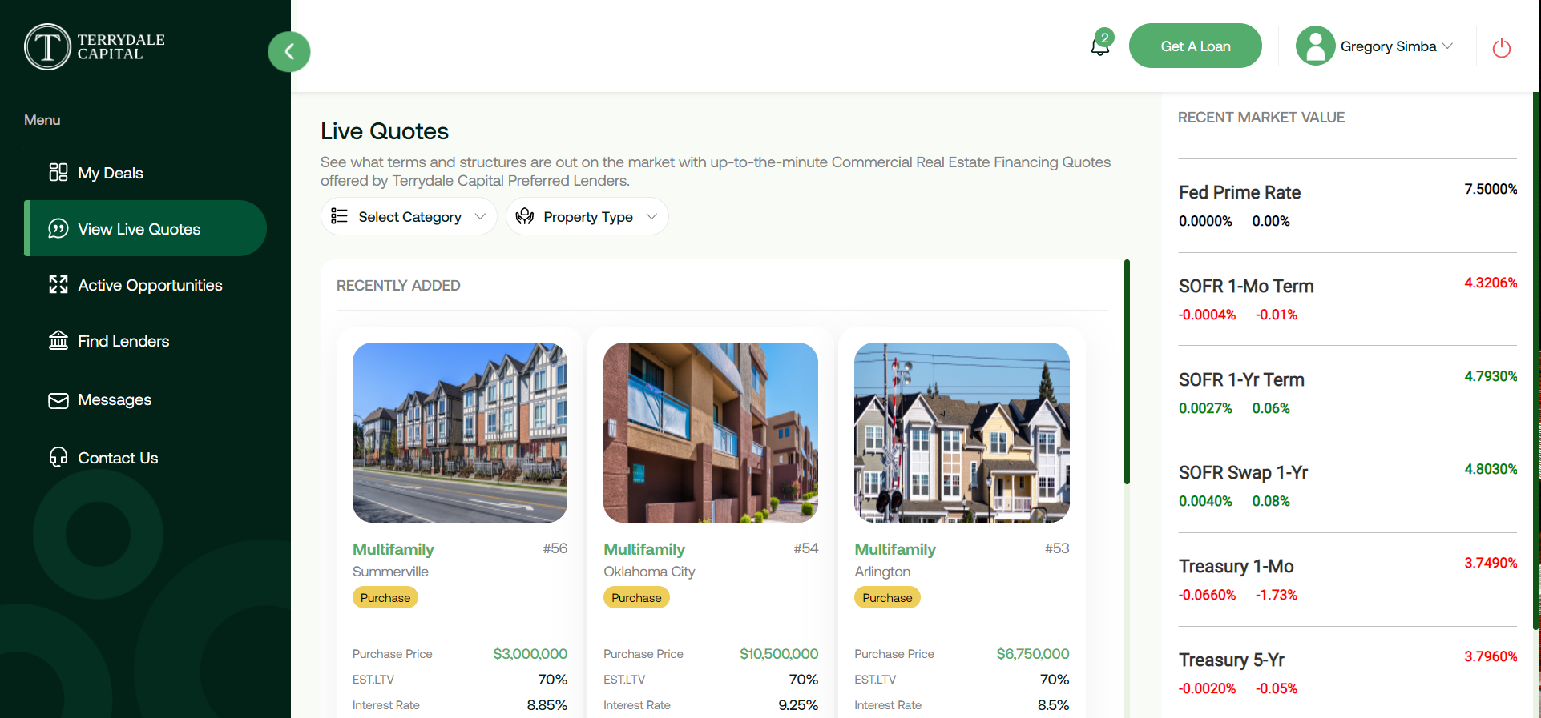Expand the Select Category dropdown
The height and width of the screenshot is (718, 1541).
coord(409,216)
